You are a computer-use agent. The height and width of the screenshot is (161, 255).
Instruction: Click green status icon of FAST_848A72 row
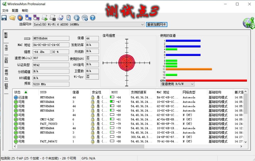pos(16,141)
